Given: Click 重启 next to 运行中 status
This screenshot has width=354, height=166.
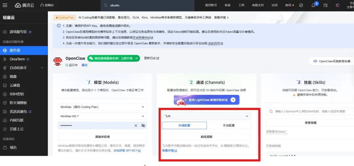Looking at the screenshot, I should tap(85, 65).
